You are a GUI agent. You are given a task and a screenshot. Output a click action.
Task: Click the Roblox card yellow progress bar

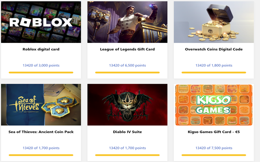(41, 72)
